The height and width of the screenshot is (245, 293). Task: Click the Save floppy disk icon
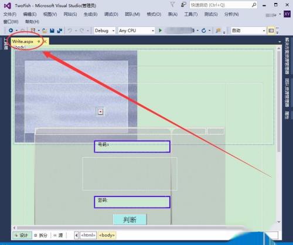(52, 30)
